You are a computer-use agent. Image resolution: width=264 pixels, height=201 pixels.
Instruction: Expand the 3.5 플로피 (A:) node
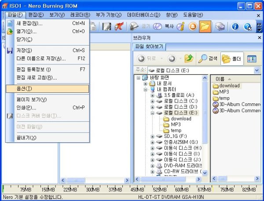coord(152,95)
